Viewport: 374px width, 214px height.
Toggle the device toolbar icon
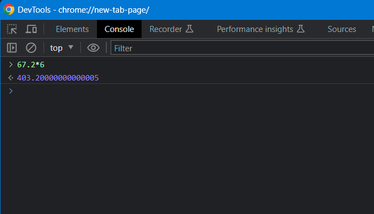31,29
